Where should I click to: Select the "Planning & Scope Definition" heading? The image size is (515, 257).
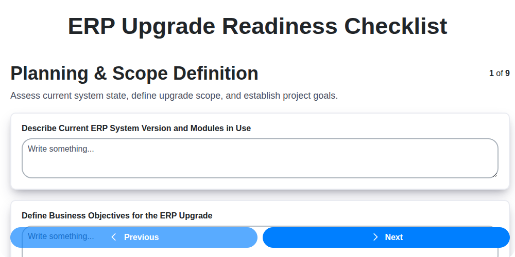point(134,74)
